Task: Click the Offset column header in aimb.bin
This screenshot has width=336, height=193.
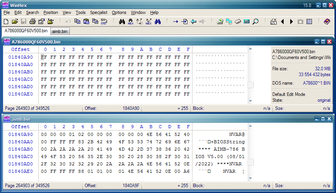Action: (x=21, y=127)
